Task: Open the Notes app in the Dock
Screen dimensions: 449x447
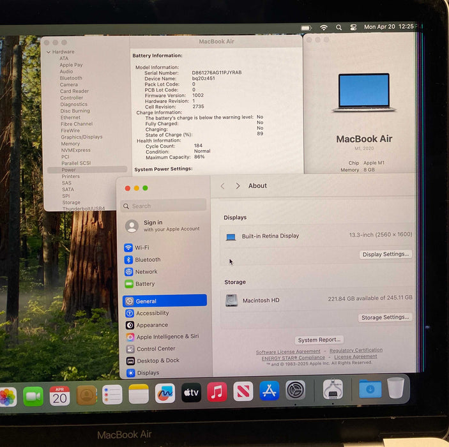Action: click(x=139, y=394)
